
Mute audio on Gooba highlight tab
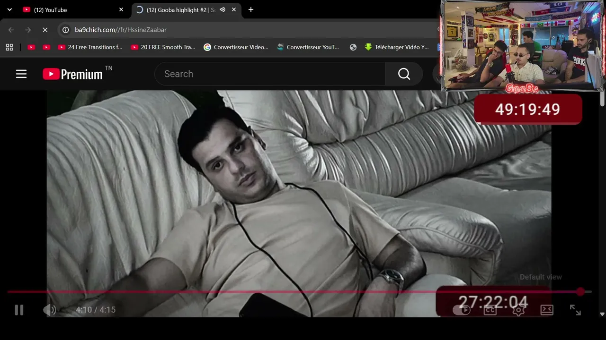point(223,9)
